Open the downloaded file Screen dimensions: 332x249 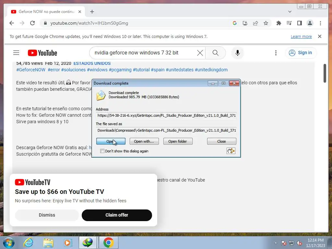111,141
